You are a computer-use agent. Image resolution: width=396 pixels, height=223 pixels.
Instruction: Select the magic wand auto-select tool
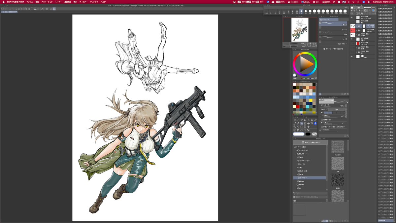[x=295, y=120]
